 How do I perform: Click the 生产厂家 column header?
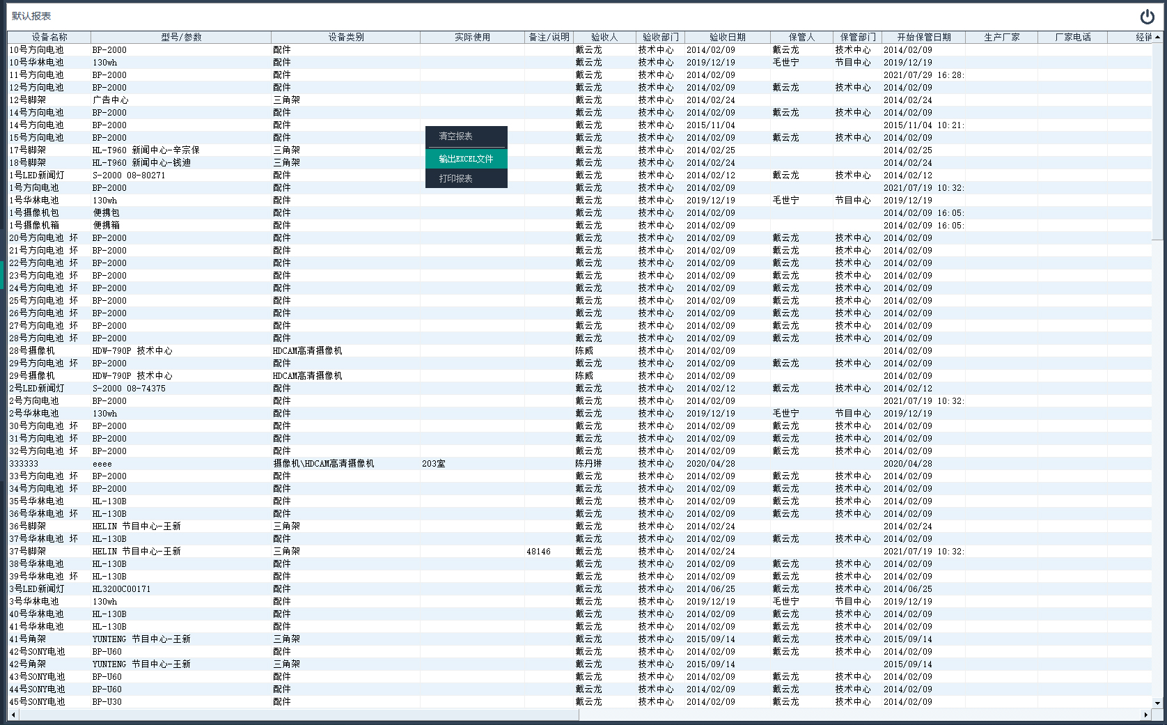(x=1001, y=37)
